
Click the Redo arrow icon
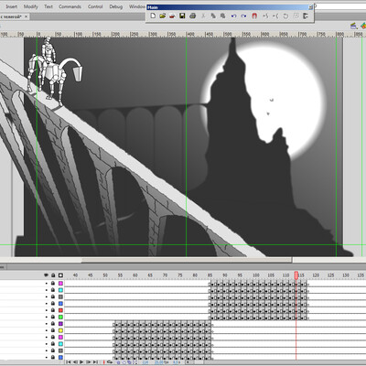pyautogui.click(x=243, y=16)
